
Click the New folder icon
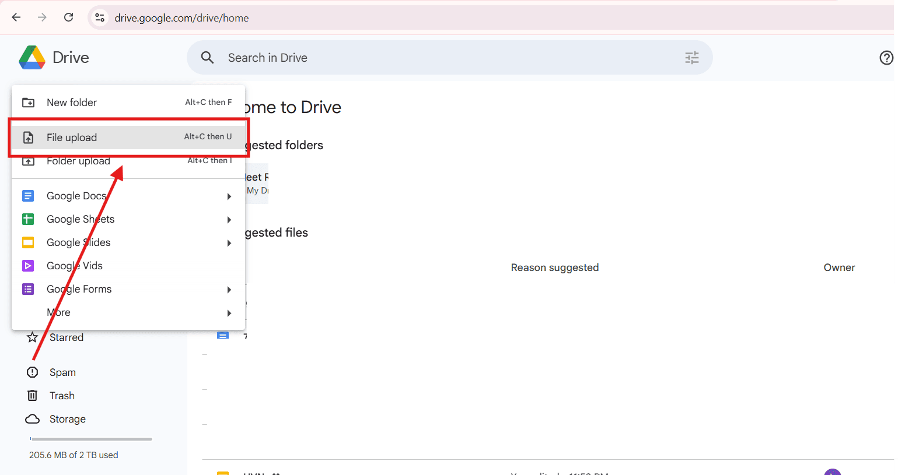click(28, 103)
